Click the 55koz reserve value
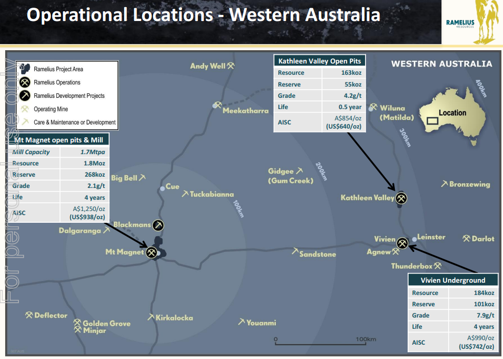Screen dimensions: 503x359 353,85
